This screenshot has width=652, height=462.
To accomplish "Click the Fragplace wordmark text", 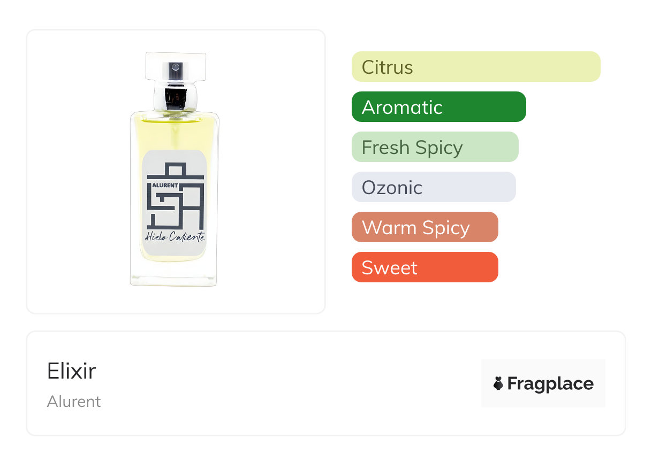I will tap(550, 383).
